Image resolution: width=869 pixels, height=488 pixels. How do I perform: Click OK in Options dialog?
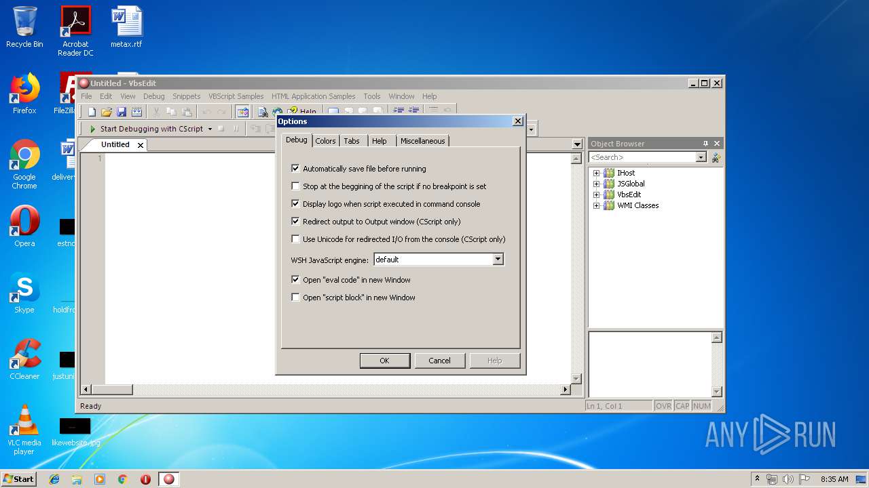click(x=384, y=361)
